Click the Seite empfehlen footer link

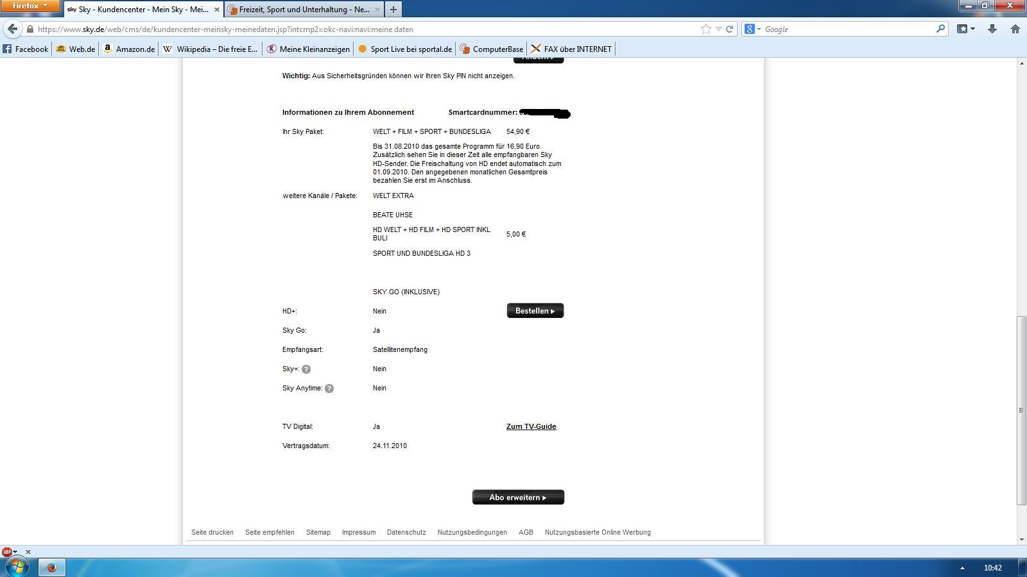270,532
